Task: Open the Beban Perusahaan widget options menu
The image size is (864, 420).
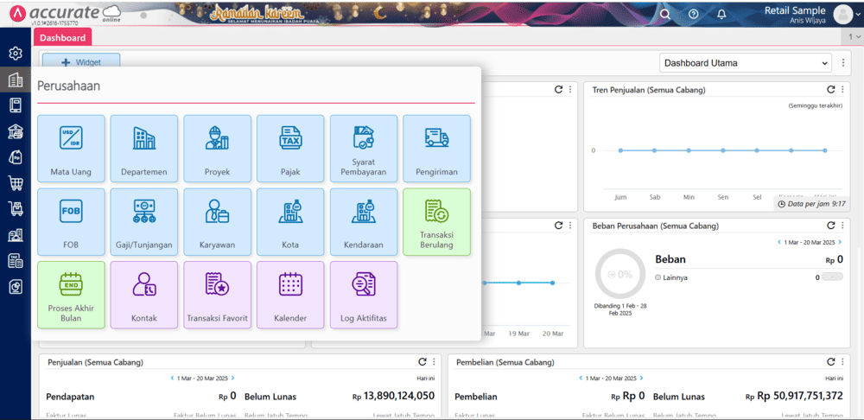Action: coord(842,226)
